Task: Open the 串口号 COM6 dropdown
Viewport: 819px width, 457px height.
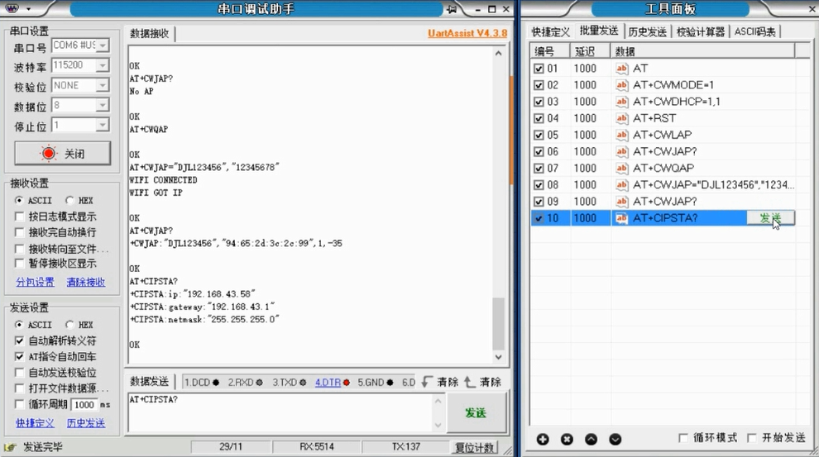Action: click(103, 45)
